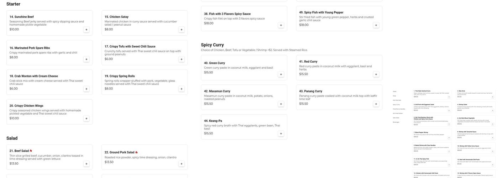Screen dimensions: 498x178
Task: Add Fish with 3 Flavors Spicy Sauce
Action: click(281, 25)
